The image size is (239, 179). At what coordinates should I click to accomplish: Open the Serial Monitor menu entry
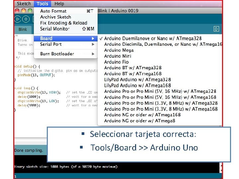point(65,29)
